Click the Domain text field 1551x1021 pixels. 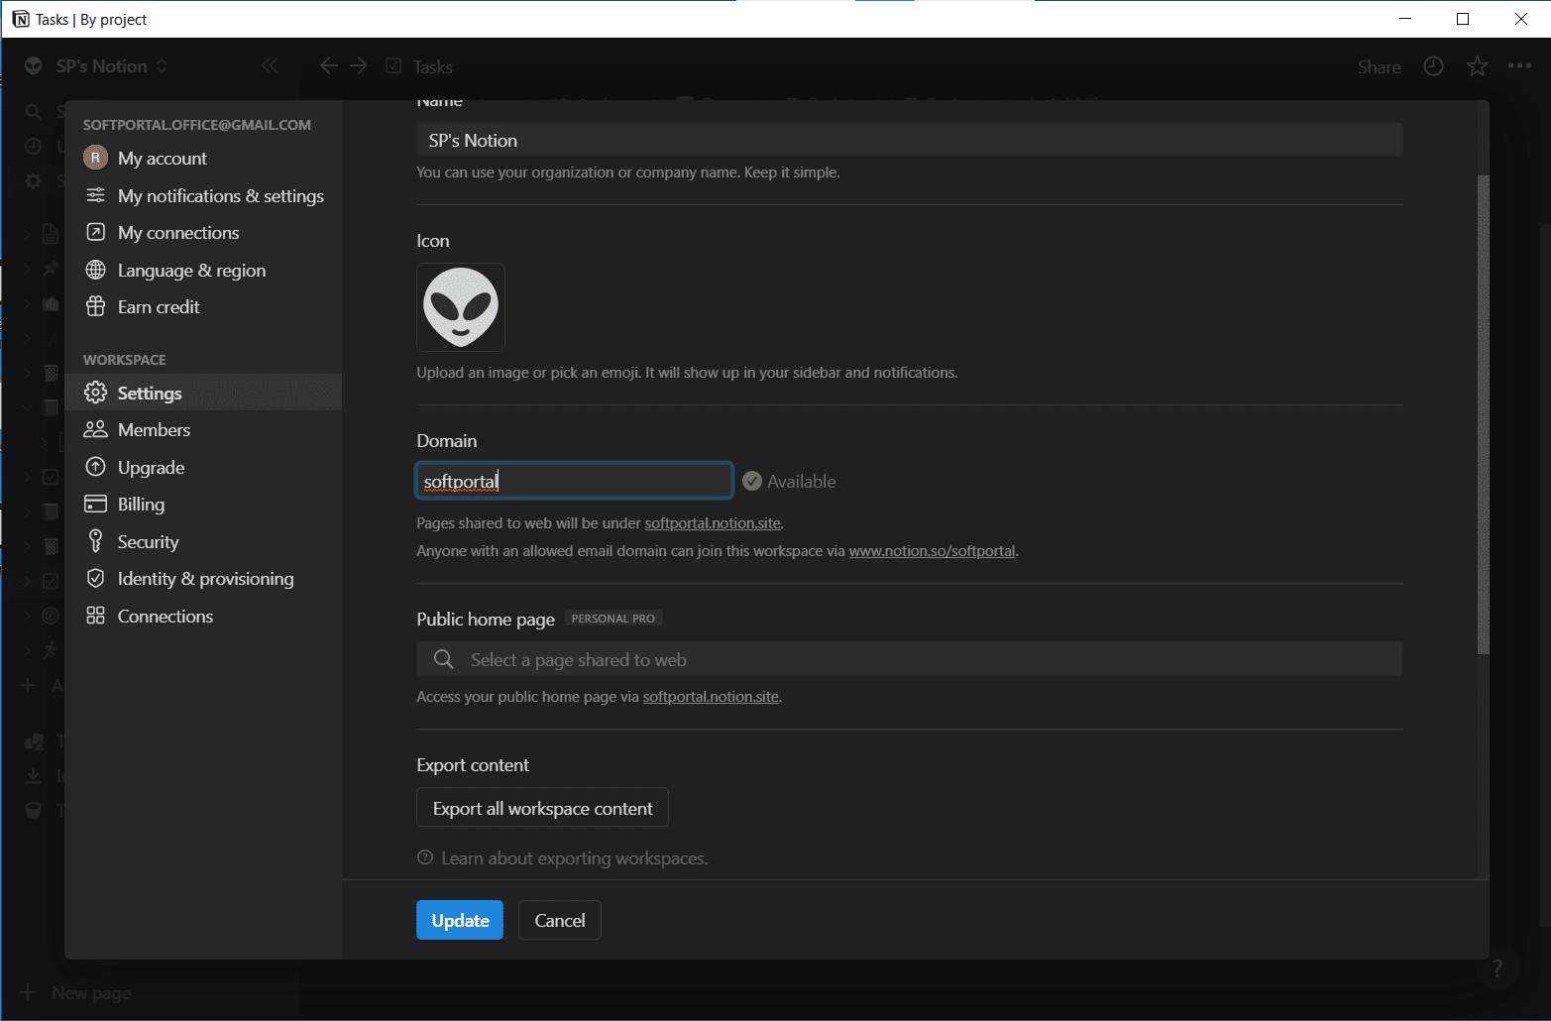tap(574, 481)
